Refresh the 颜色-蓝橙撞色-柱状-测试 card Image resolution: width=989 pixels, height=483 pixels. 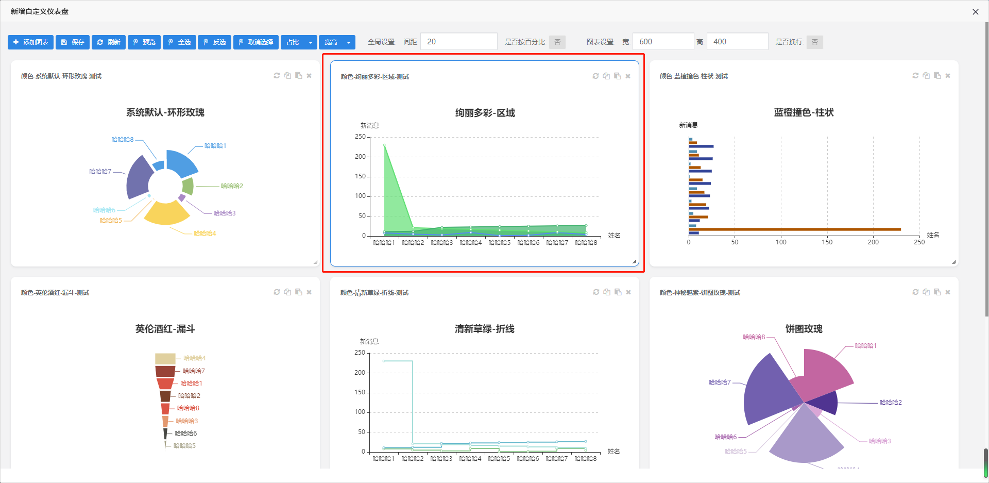pyautogui.click(x=915, y=76)
